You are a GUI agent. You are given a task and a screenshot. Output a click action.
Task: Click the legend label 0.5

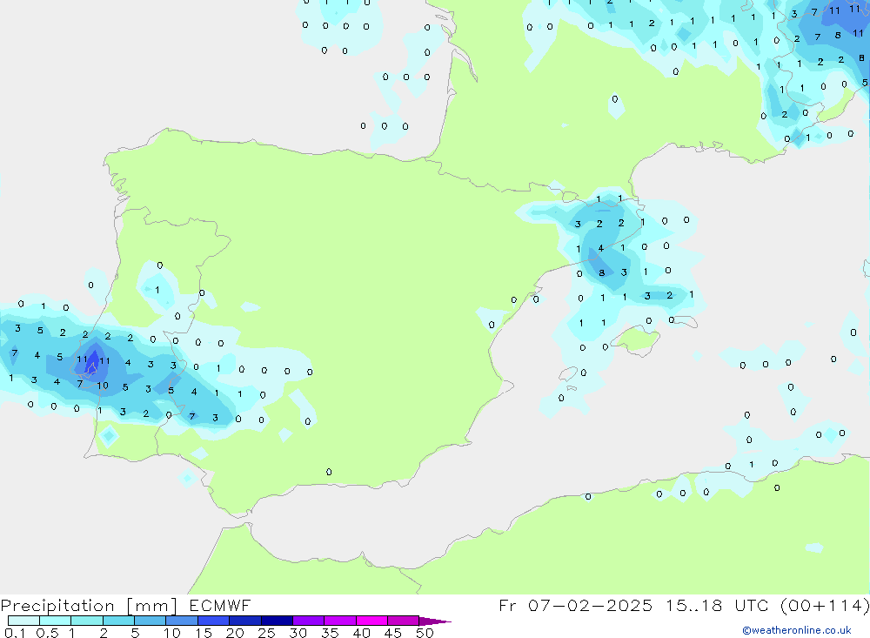click(47, 633)
